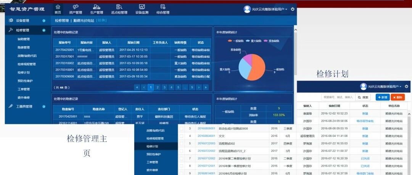Image resolution: width=412 pixels, height=175 pixels.
Task: Select highlighted 检修计划 item in lower sidebar
Action: [x=156, y=146]
